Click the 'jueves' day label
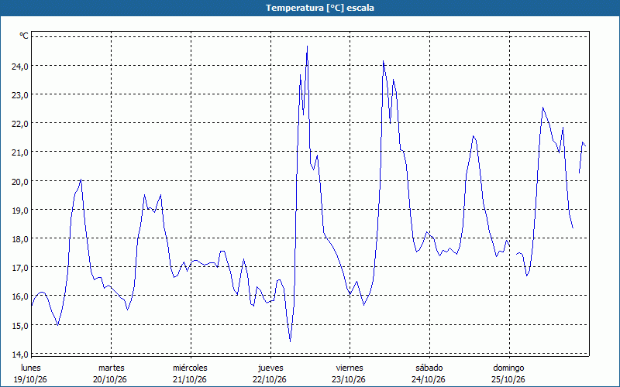620x387 pixels. click(270, 368)
